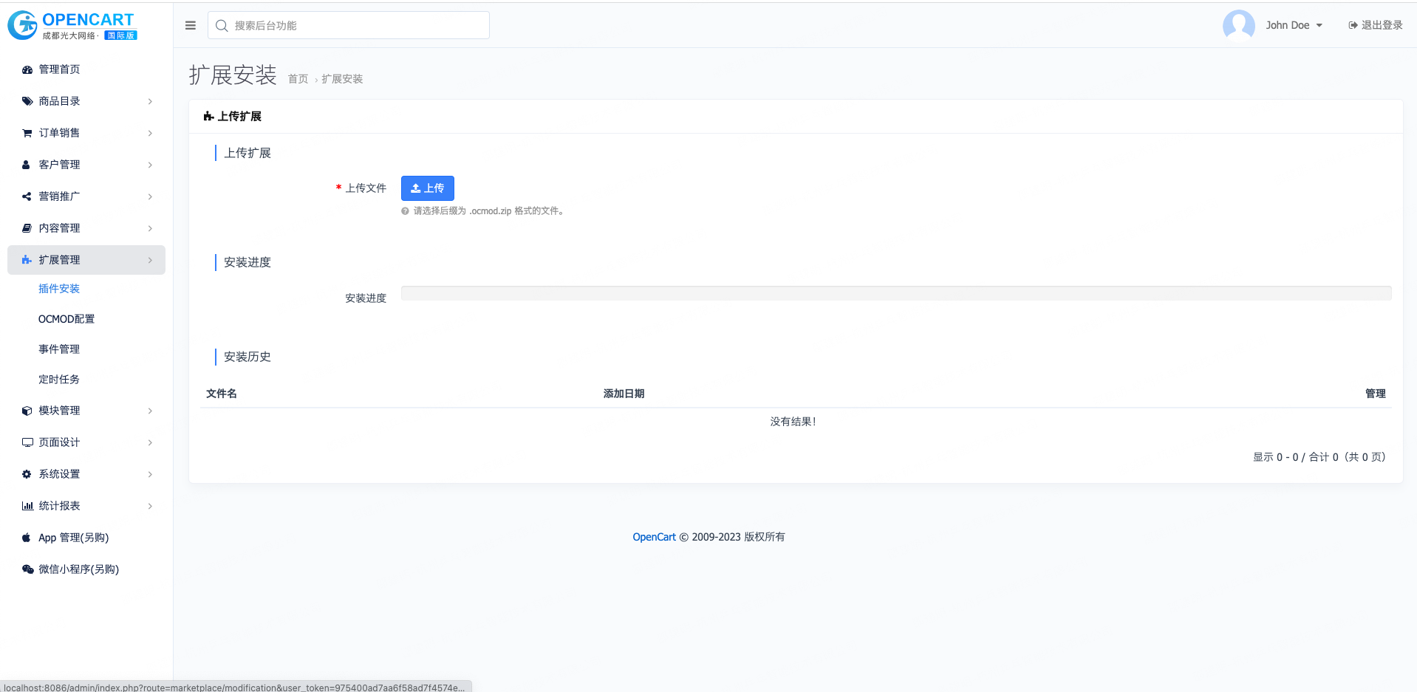Screen dimensions: 1417x692
Task: Click the dashboard icon beside 管理首页
Action: coord(27,69)
